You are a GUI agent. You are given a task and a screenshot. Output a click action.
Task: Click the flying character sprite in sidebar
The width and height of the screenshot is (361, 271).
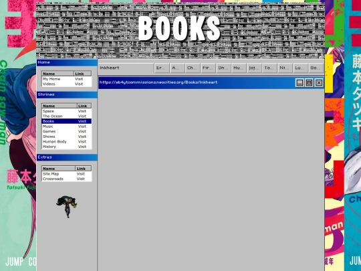[x=67, y=207]
